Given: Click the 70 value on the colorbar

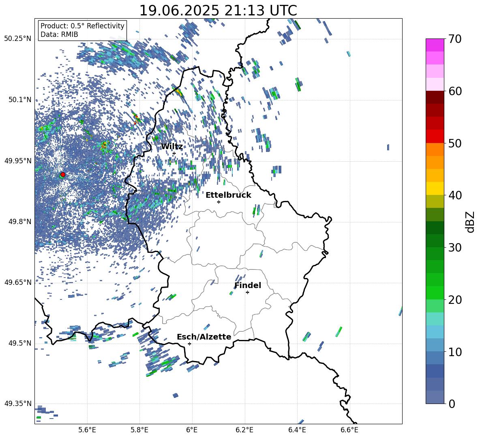Looking at the screenshot, I should [455, 39].
